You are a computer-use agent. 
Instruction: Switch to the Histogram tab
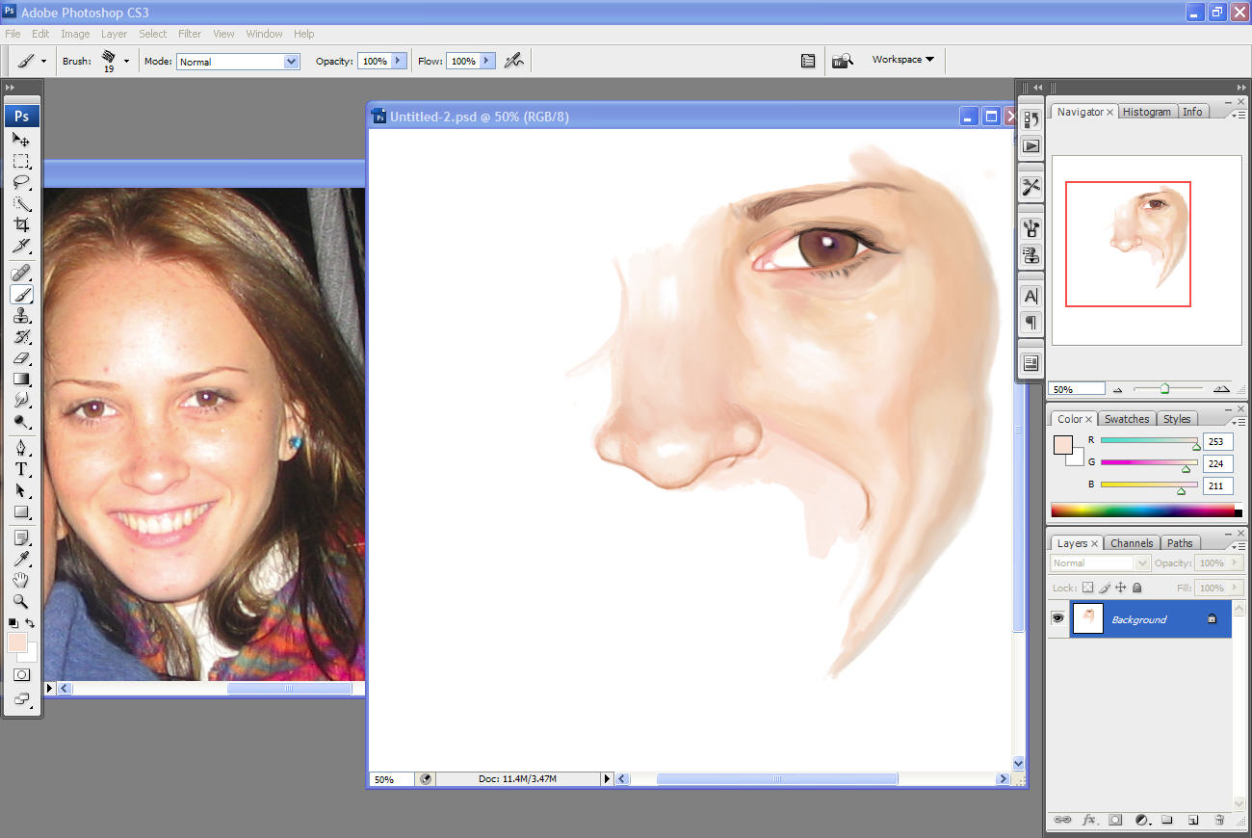[x=1146, y=112]
